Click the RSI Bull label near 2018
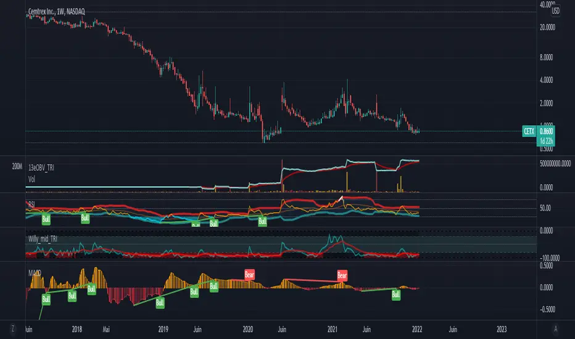Viewport: 575px width, 339px height. click(x=85, y=218)
